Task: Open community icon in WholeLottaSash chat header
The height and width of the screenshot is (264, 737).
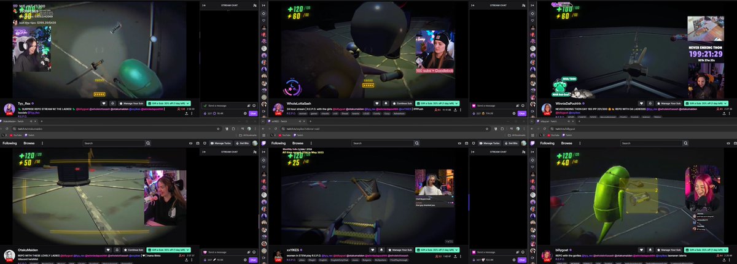Action: [524, 5]
